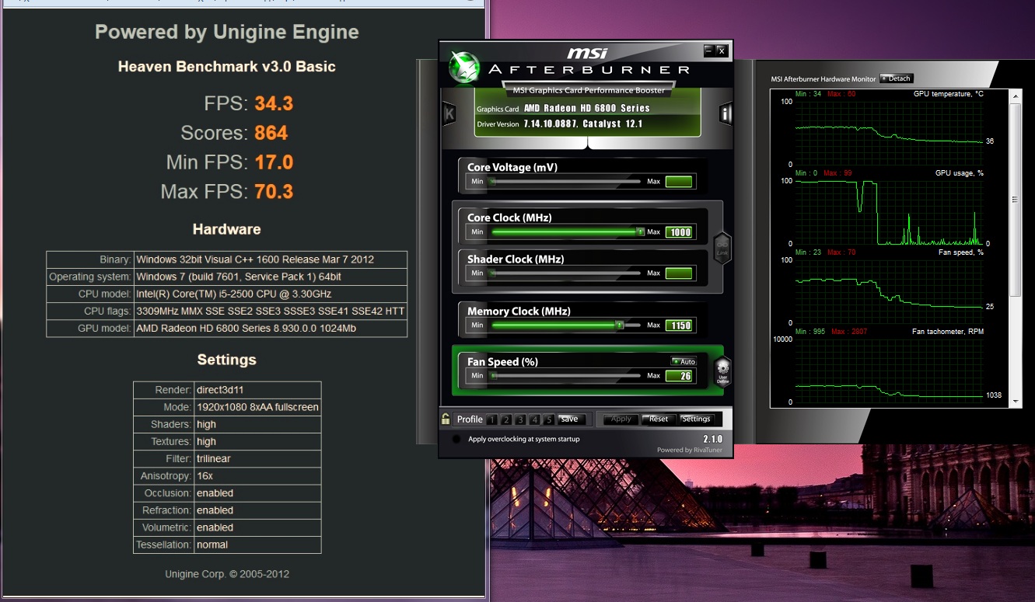Click the MSI Afterburner jet logo
The width and height of the screenshot is (1035, 602).
click(x=465, y=68)
